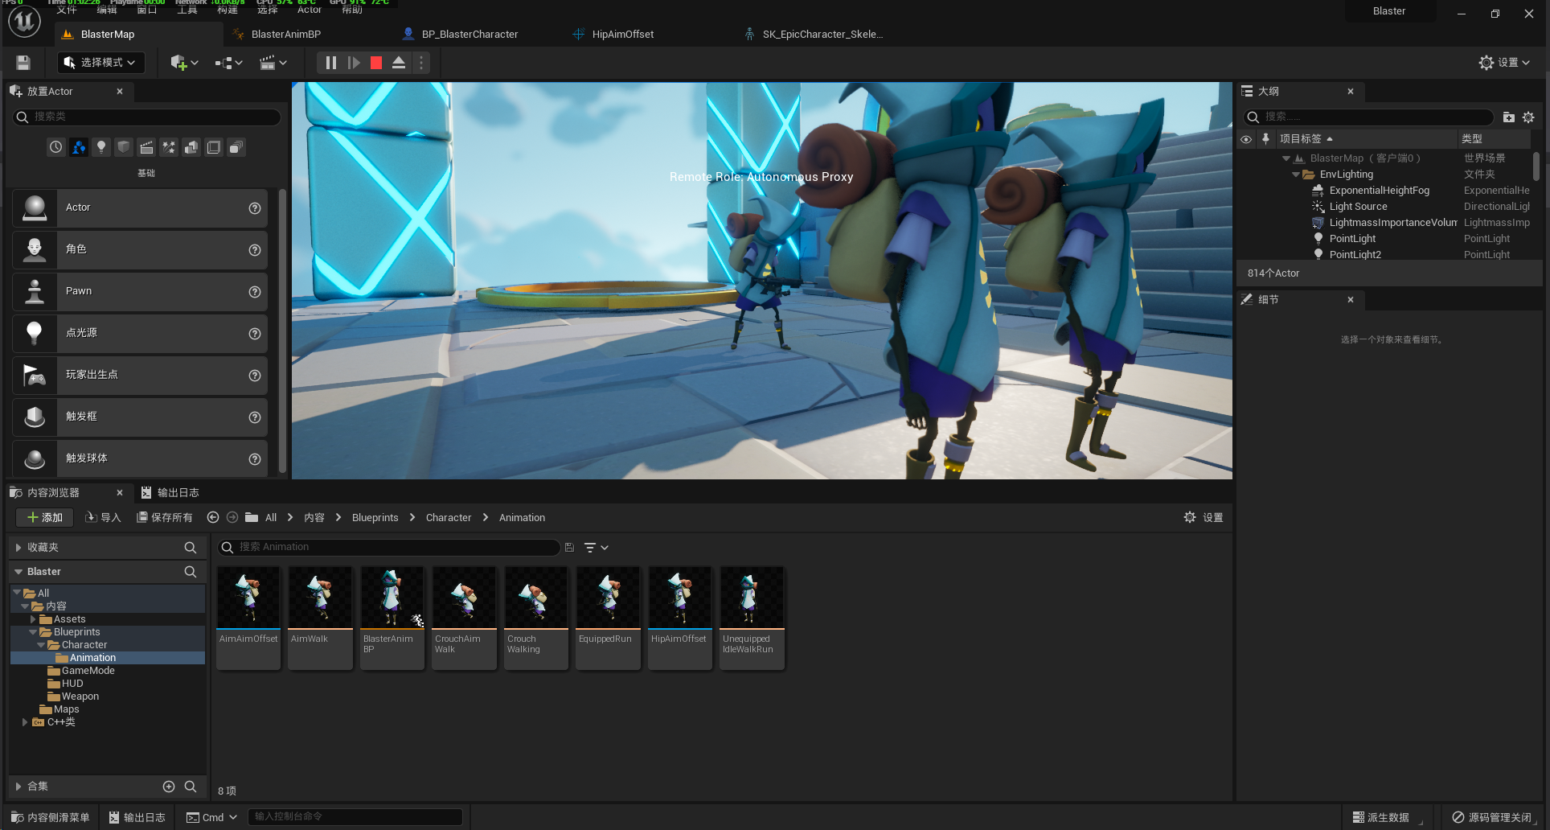Screen dimensions: 1550x830
Task: Create a new folder in the outliner
Action: pos(1509,117)
